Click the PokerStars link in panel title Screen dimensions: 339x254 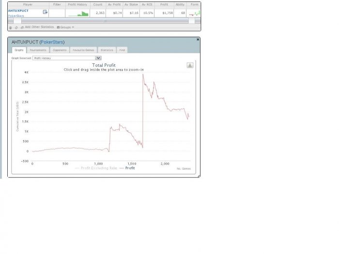(52, 42)
